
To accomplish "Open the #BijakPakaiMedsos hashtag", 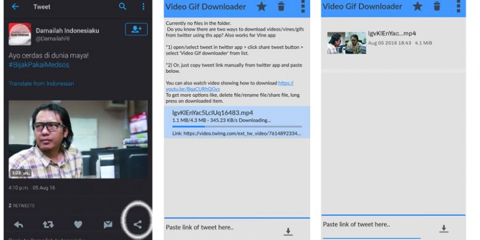I will [39, 65].
